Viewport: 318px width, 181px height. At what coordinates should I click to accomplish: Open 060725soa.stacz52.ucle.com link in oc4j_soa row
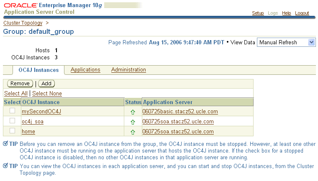pyautogui.click(x=178, y=121)
